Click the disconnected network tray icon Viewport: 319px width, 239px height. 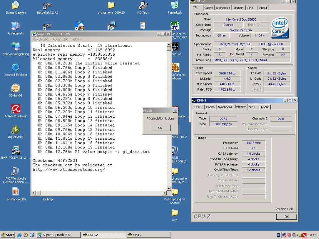tap(284, 235)
